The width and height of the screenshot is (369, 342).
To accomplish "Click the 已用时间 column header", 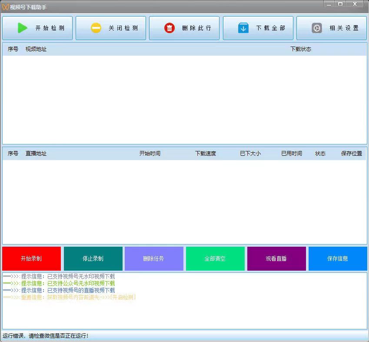I will 292,154.
